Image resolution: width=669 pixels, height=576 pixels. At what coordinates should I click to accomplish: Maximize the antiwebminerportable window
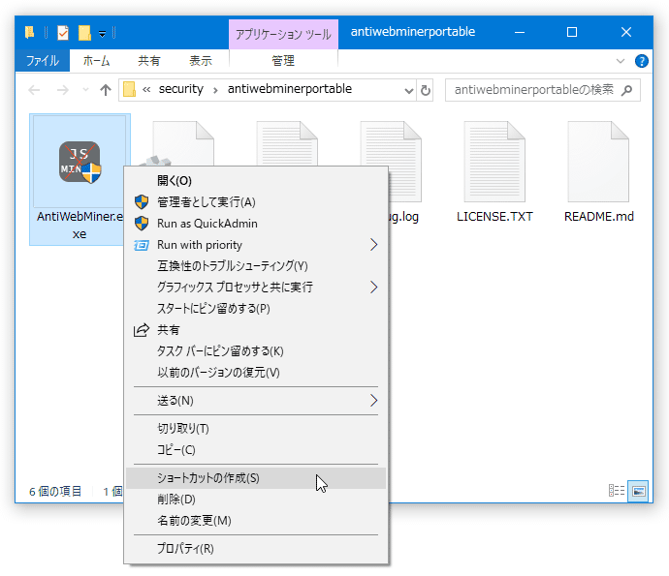pyautogui.click(x=572, y=32)
